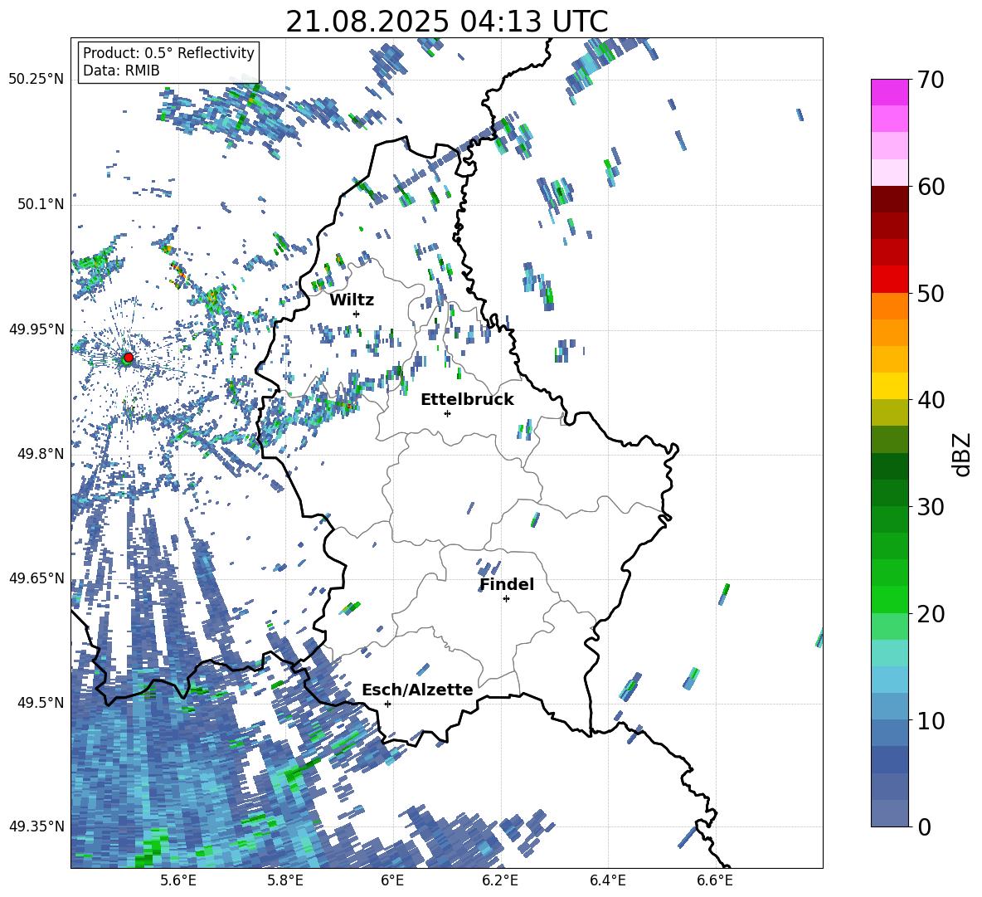Click the cross marker below Esch/Alzette
The image size is (982, 897).
pos(387,704)
